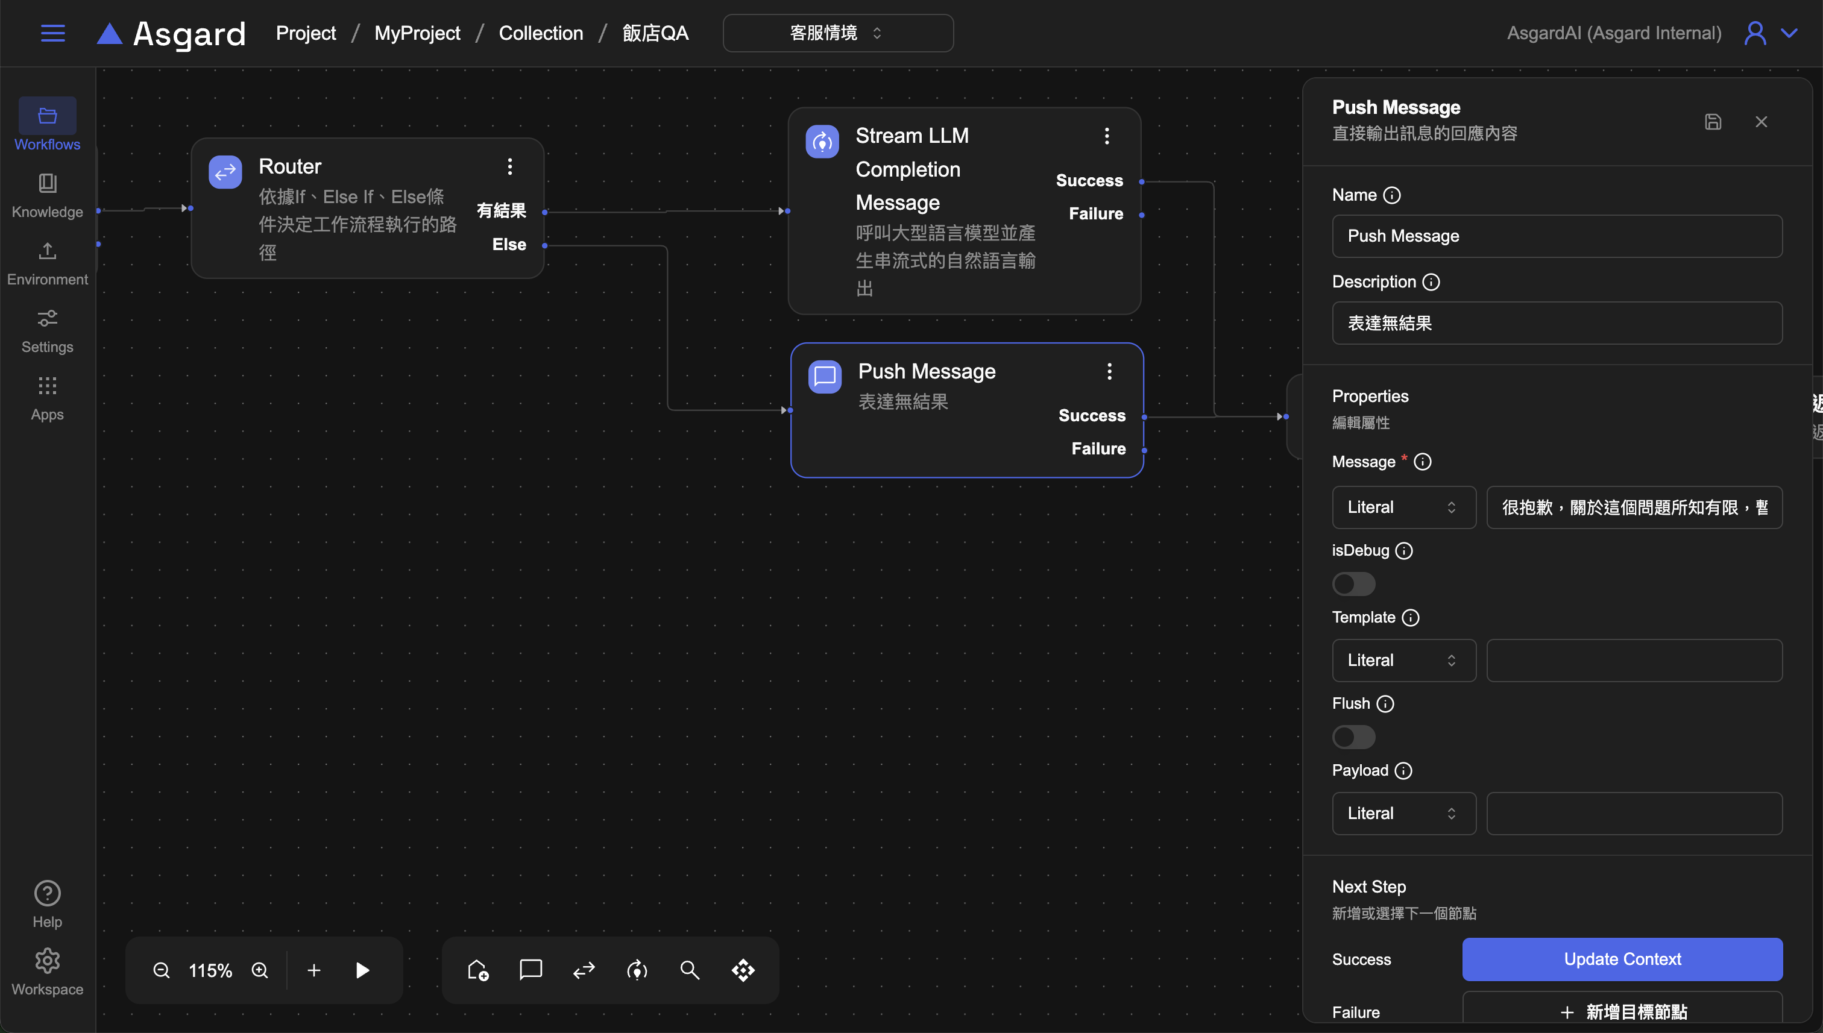Click the search icon in bottom toolbar
This screenshot has width=1823, height=1033.
click(689, 970)
